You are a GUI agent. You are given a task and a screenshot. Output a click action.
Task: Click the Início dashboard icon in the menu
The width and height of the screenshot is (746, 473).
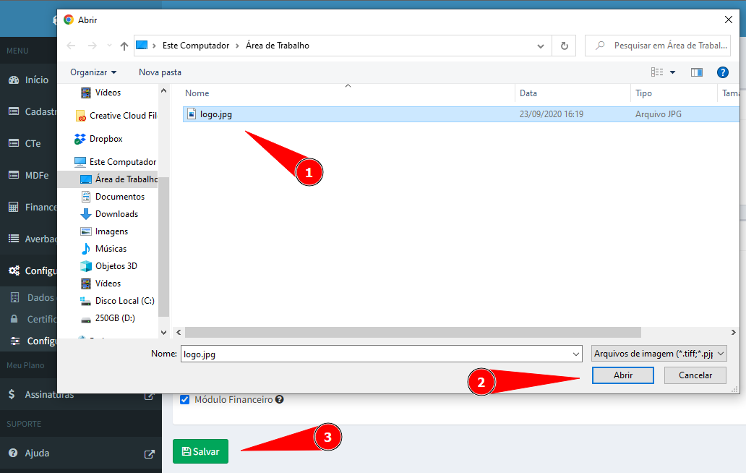14,80
